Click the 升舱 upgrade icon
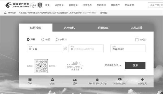Screen dimensions: 163x94 52,80
